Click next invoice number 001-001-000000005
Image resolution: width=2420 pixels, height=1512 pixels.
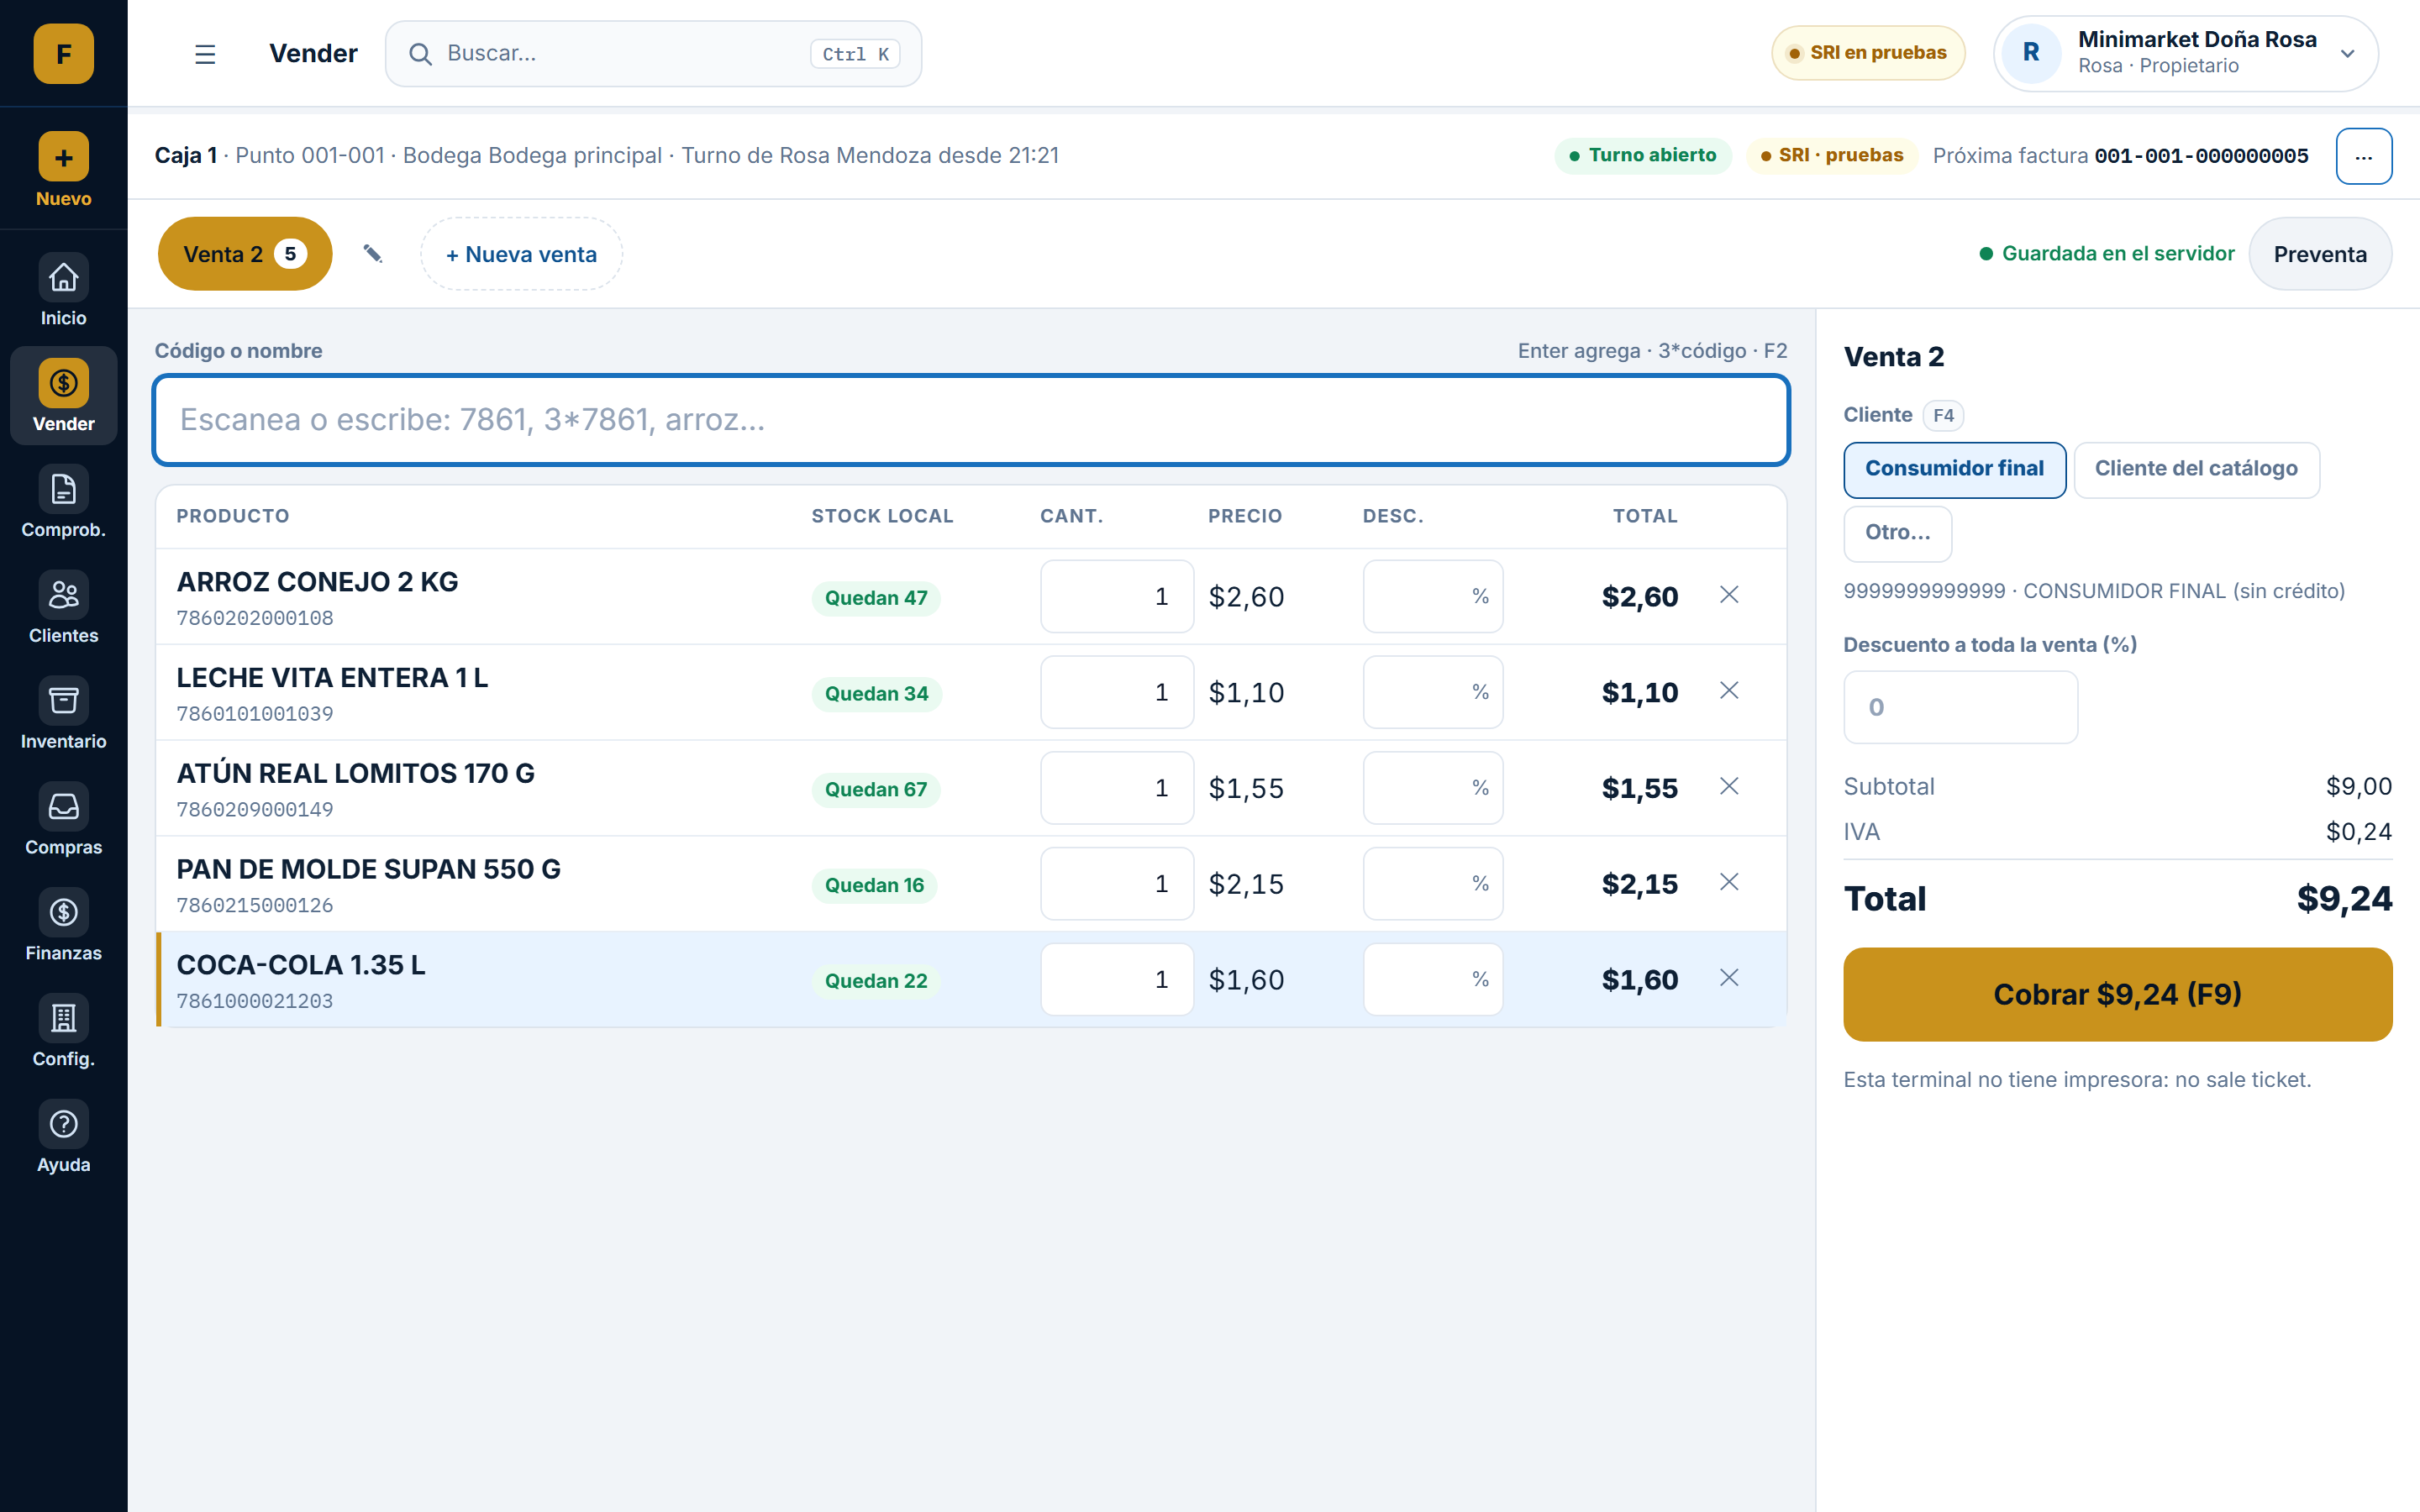tap(2201, 156)
